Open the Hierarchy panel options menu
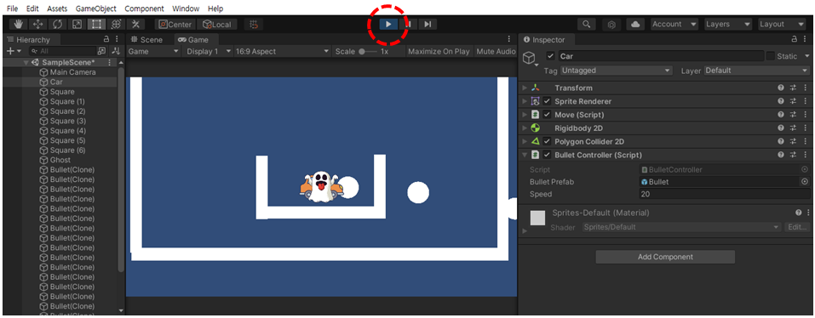815x318 pixels. (117, 39)
